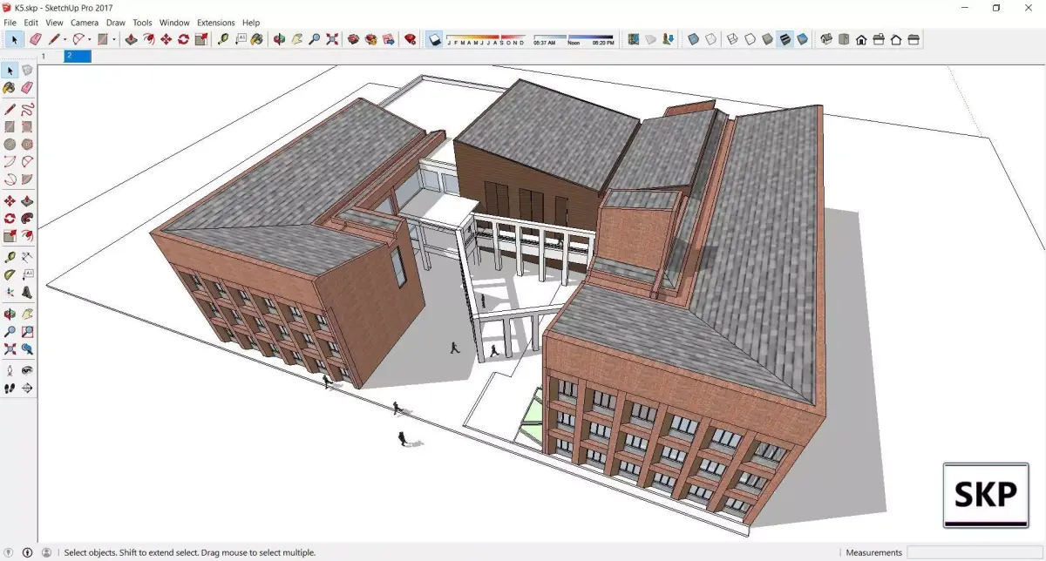Select the Circle tool

(10, 145)
